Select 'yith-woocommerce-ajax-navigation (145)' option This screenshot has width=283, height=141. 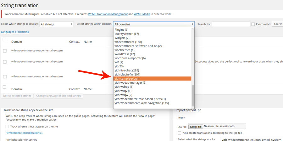pos(152,103)
